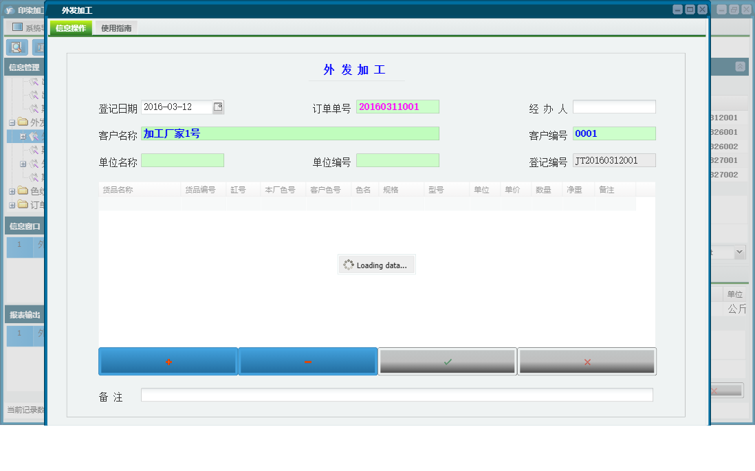Open the 使用指南 tab
755x471 pixels.
click(x=116, y=28)
